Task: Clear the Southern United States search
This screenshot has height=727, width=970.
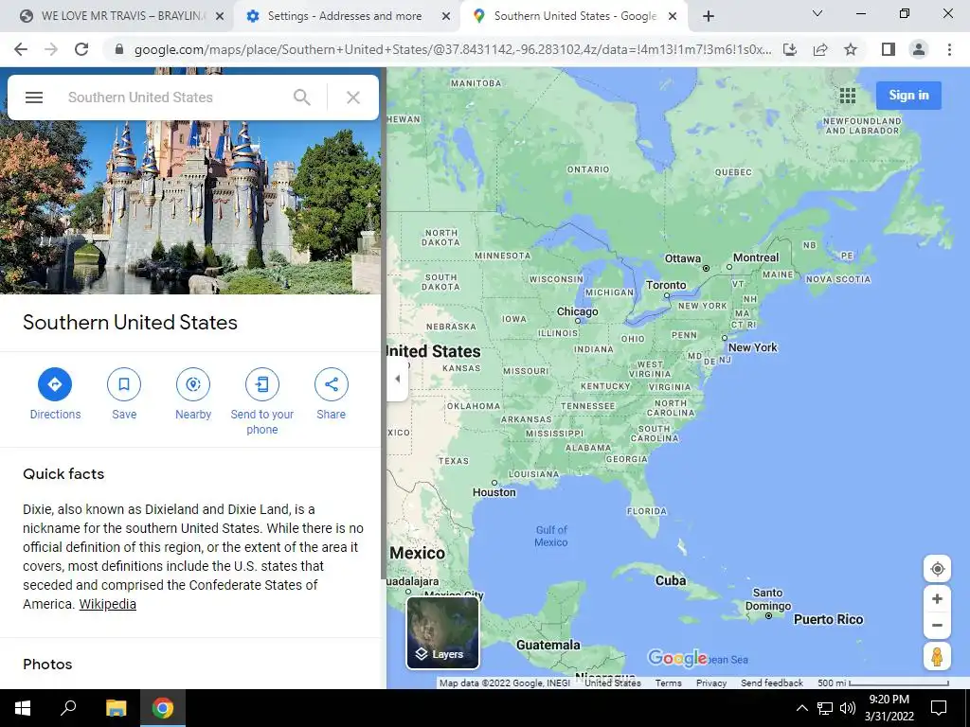Action: click(x=353, y=98)
